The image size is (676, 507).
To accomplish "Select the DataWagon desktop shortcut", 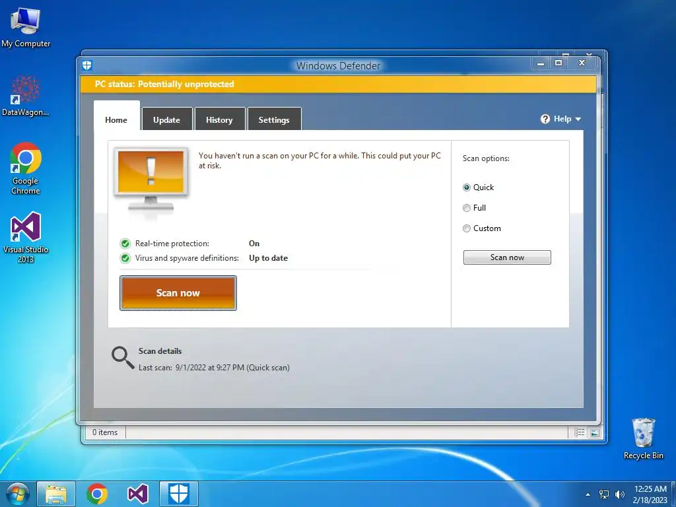I will pyautogui.click(x=26, y=96).
